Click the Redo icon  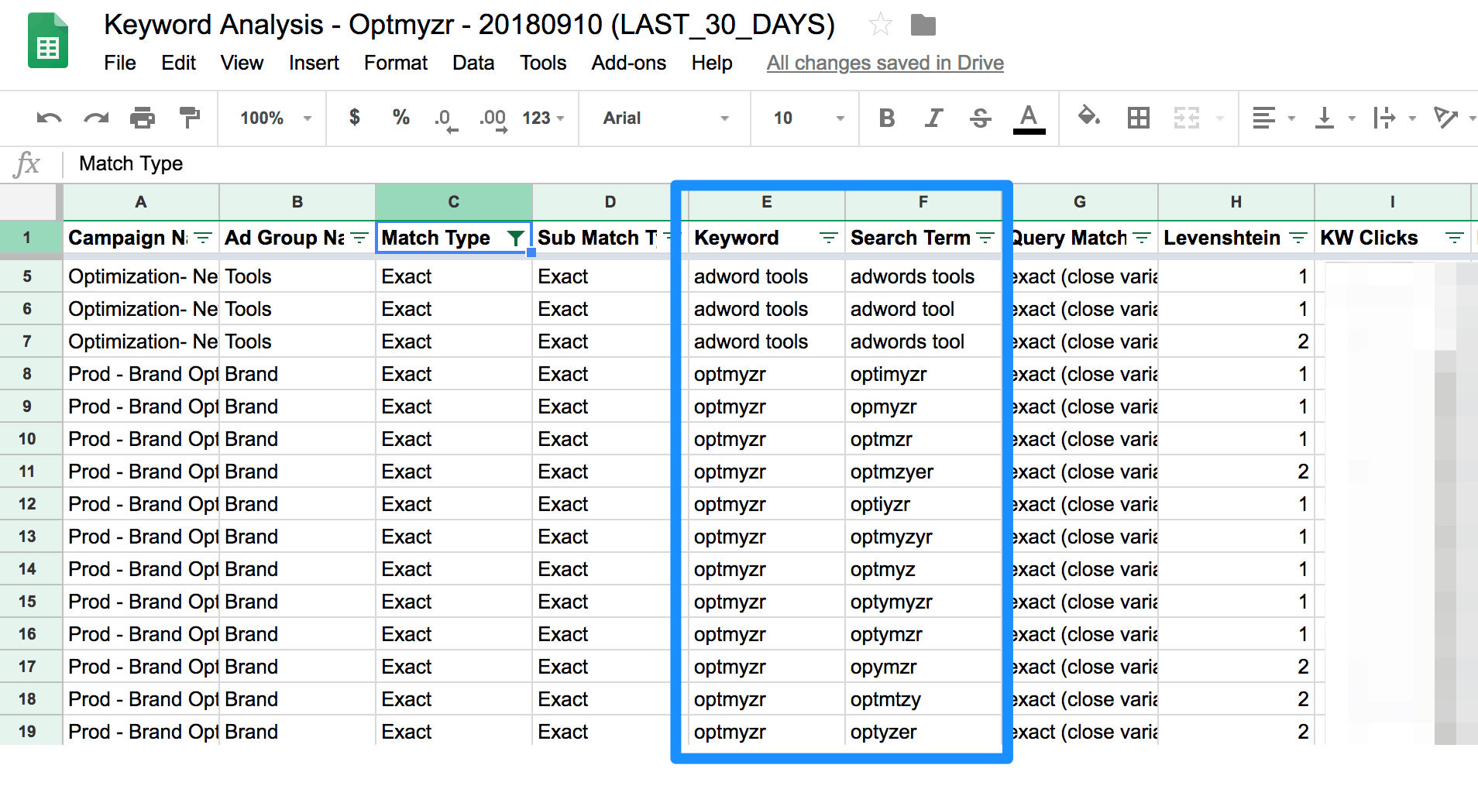point(95,118)
